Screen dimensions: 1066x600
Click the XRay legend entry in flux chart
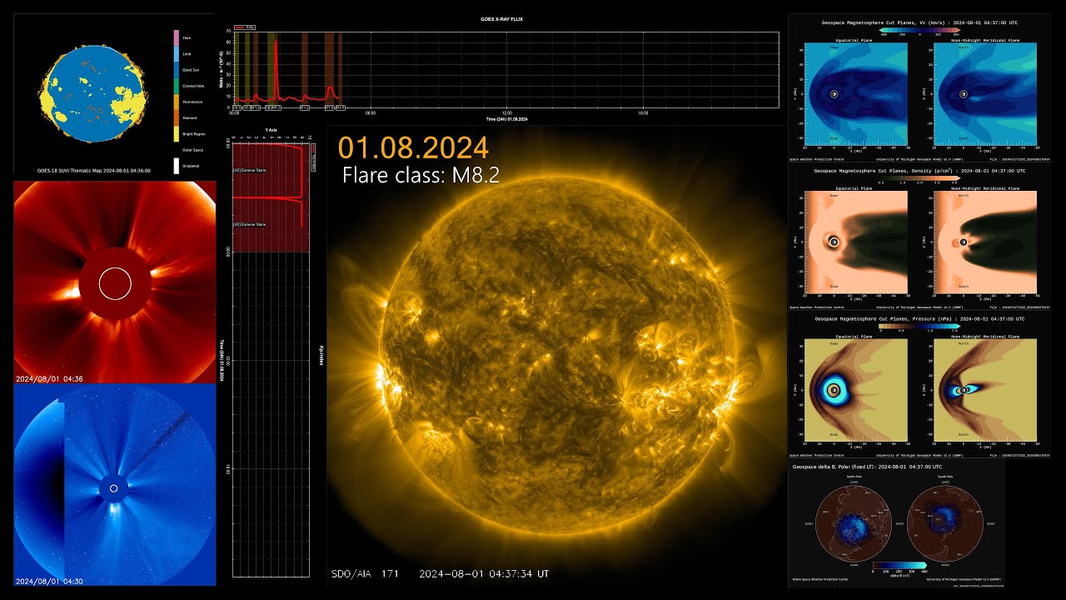tap(244, 27)
